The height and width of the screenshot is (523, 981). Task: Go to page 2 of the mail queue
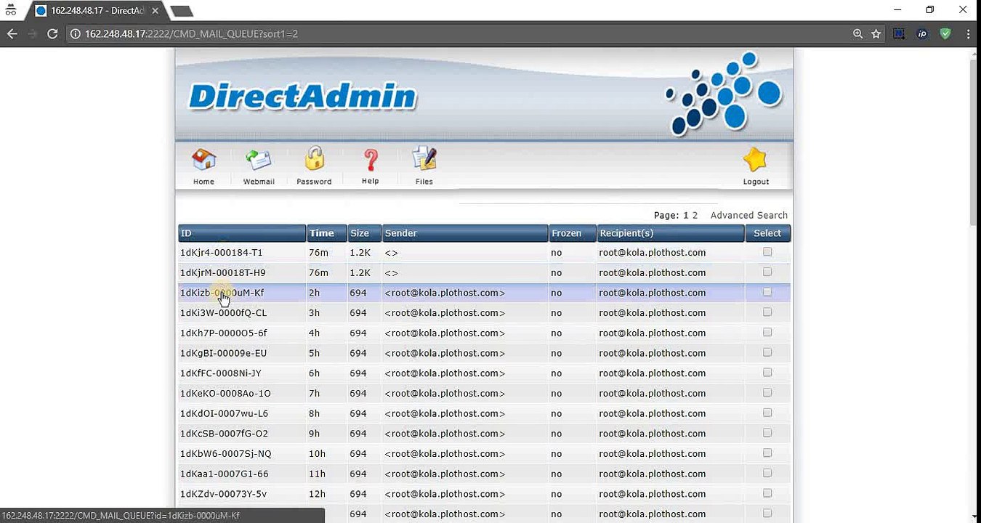[695, 215]
